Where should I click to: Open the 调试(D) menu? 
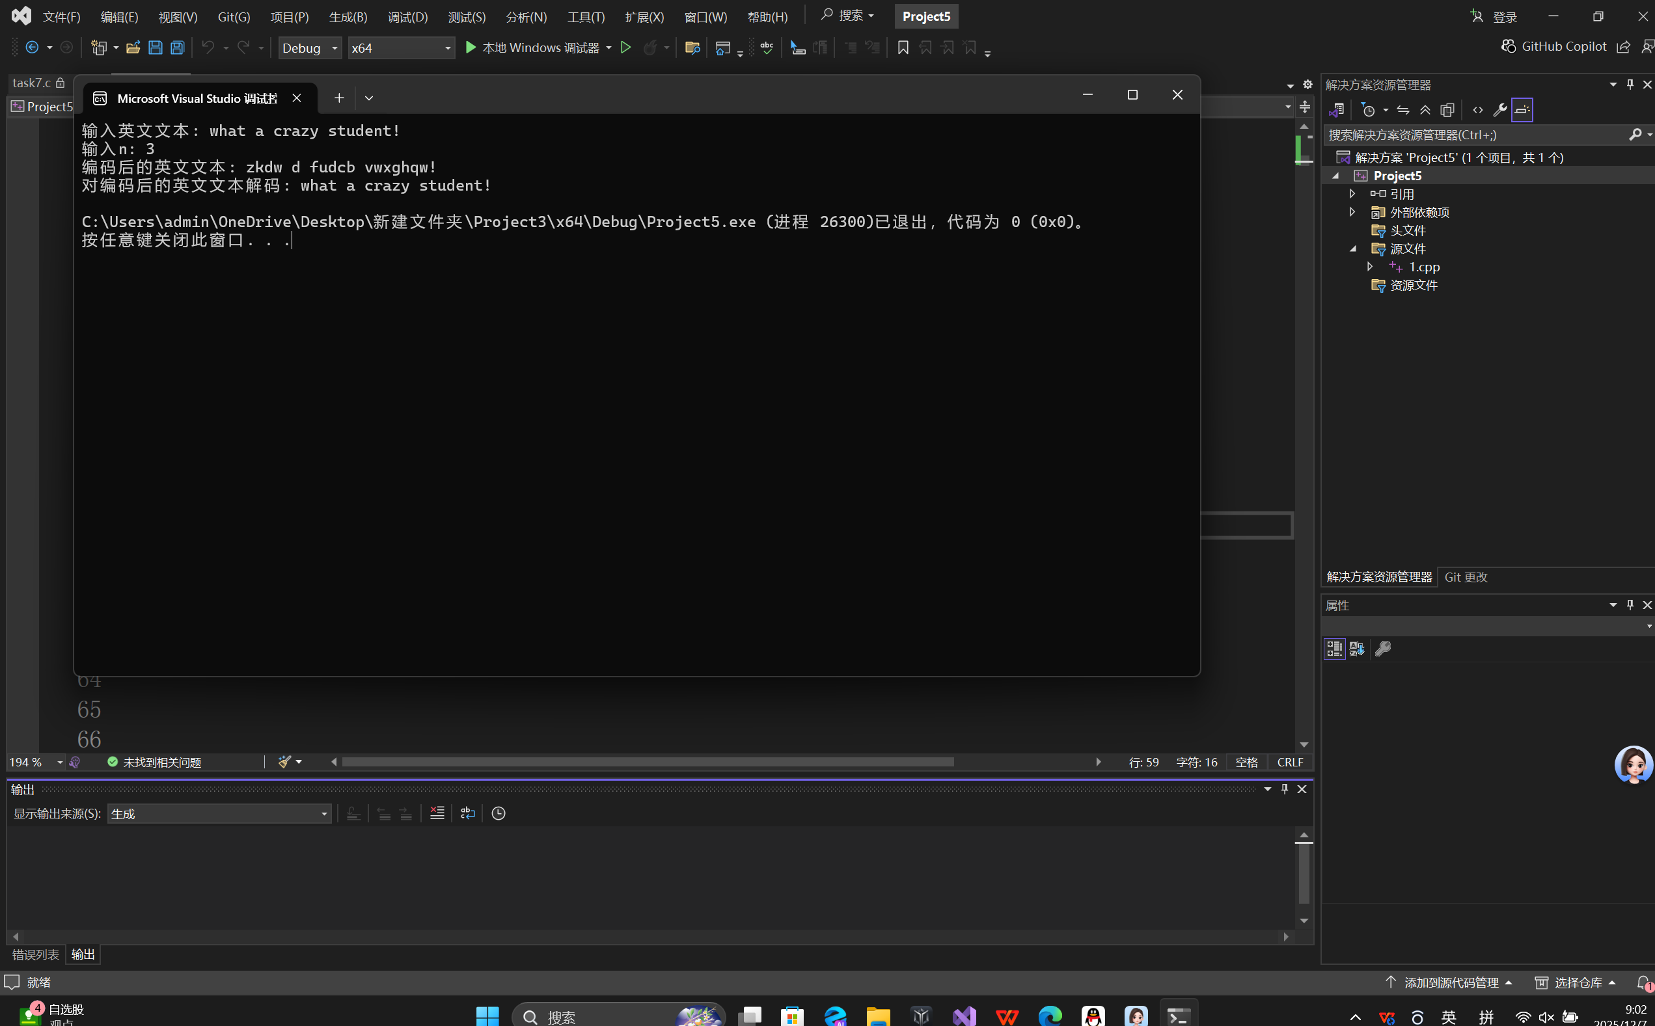click(407, 17)
